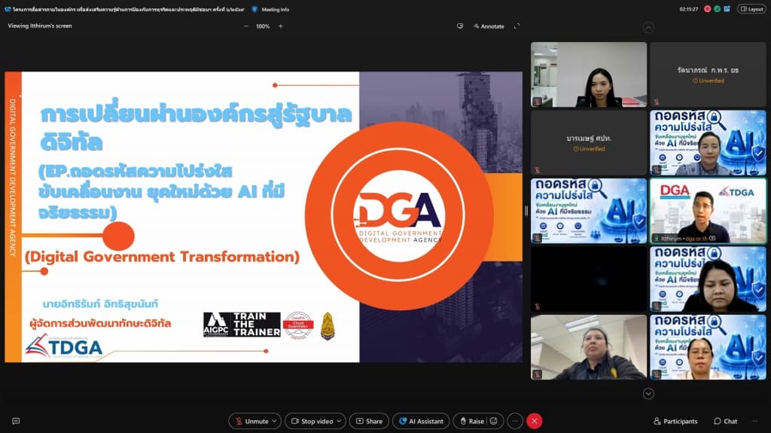Start sharing content with Share button
This screenshot has height=433, width=771.
pyautogui.click(x=369, y=421)
